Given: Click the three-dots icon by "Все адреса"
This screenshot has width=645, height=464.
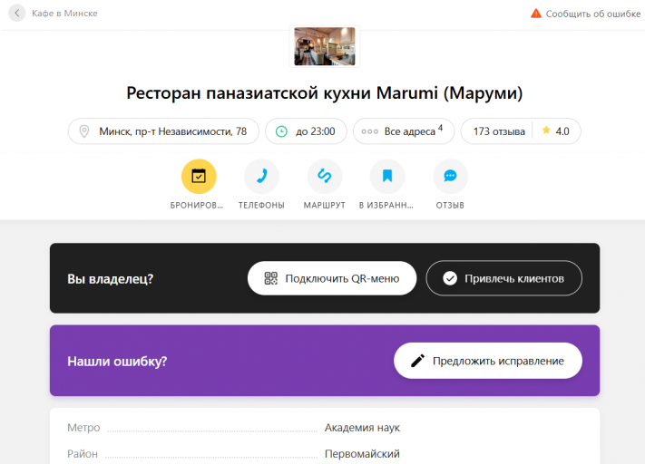Looking at the screenshot, I should (369, 131).
